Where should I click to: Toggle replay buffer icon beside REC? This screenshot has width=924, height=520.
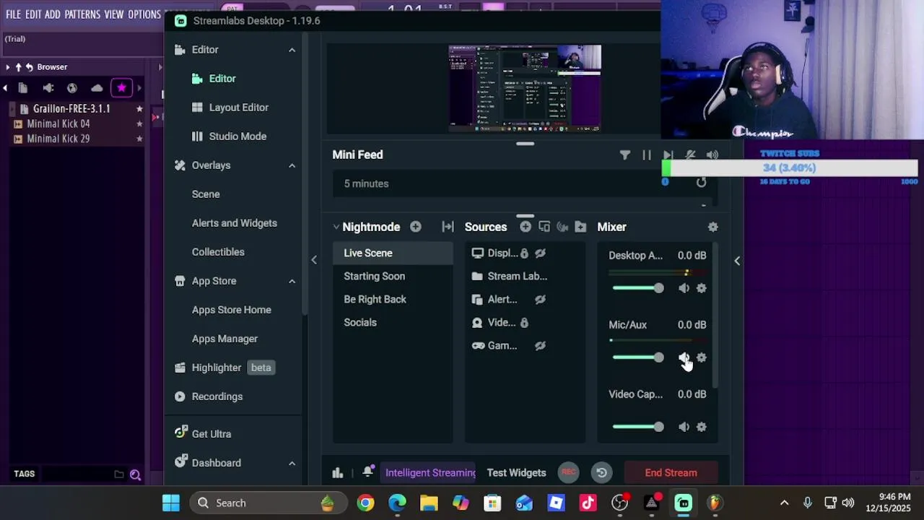coord(601,472)
